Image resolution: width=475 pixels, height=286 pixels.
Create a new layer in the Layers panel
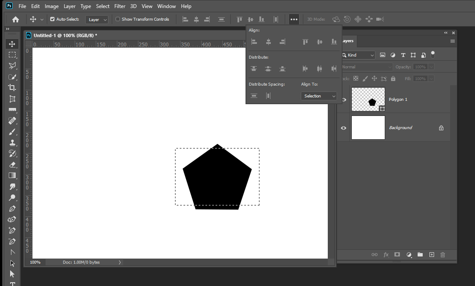pos(432,254)
